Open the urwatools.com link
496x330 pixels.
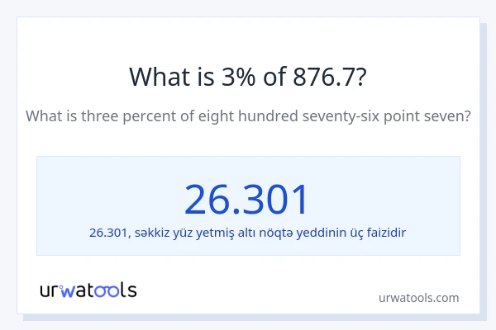point(418,297)
